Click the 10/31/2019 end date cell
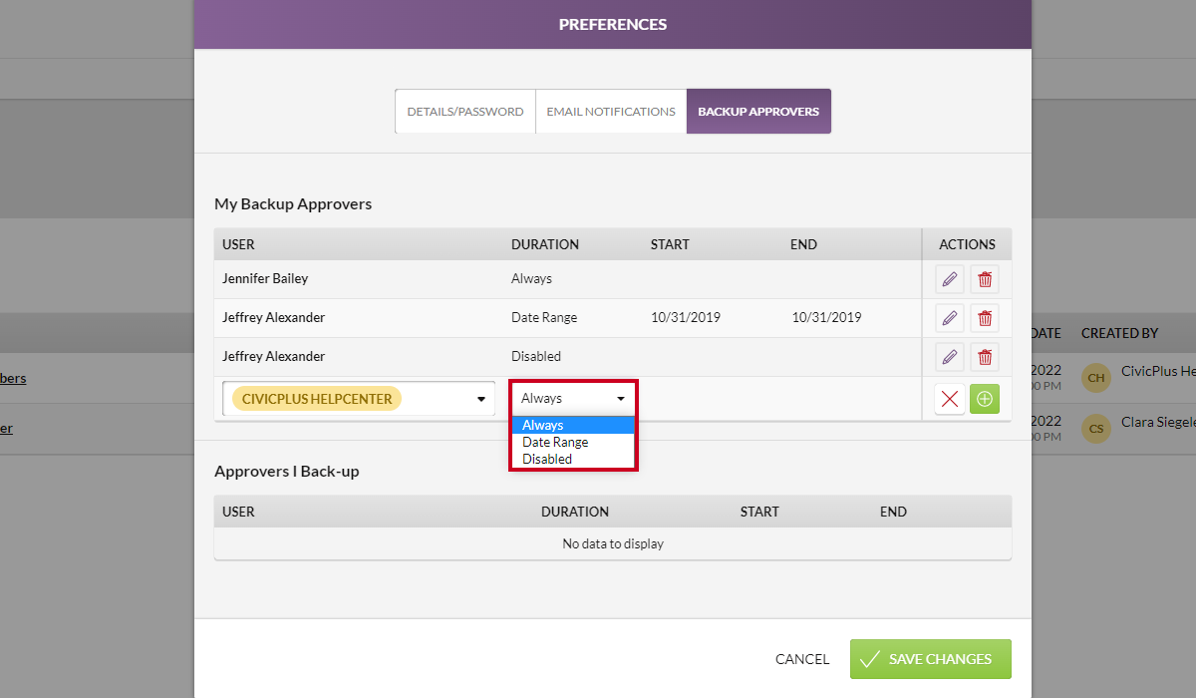The image size is (1196, 698). pos(827,318)
